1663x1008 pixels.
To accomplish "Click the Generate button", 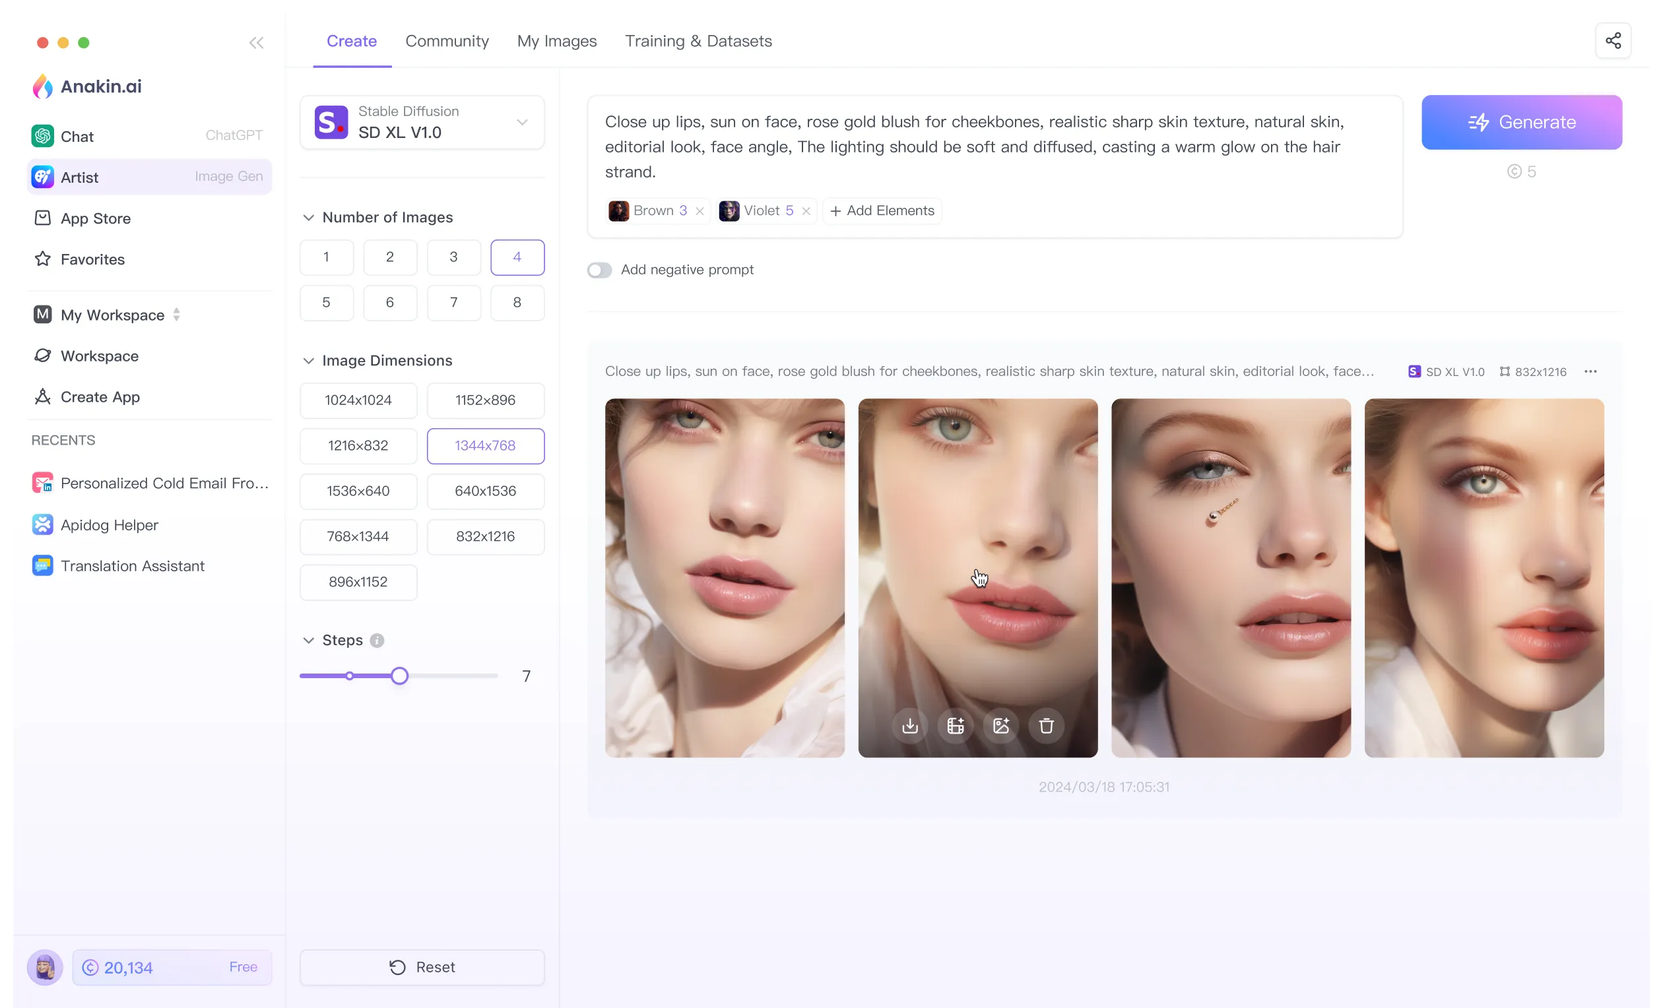I will (1522, 122).
